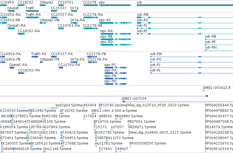Select transcript Traf6-RA
Image resolution: width=233 pixels, height=153 pixels.
coord(33,15)
